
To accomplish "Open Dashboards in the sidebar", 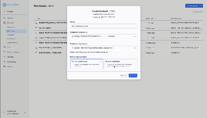I will [12, 39].
